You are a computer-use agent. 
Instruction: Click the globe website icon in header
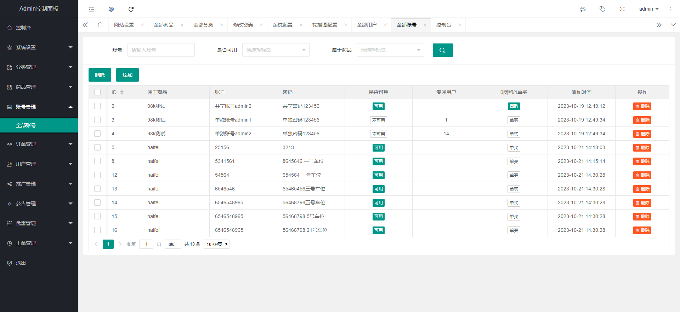pyautogui.click(x=111, y=9)
